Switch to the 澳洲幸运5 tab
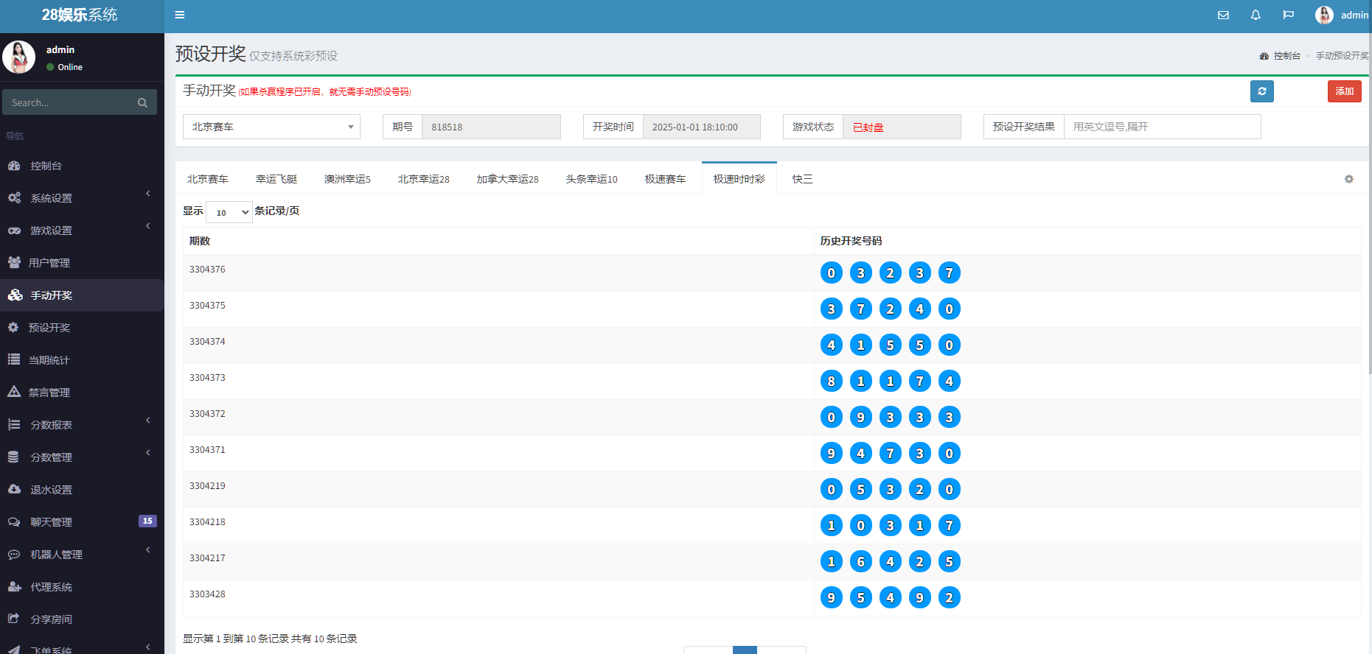The image size is (1372, 654). pos(347,179)
